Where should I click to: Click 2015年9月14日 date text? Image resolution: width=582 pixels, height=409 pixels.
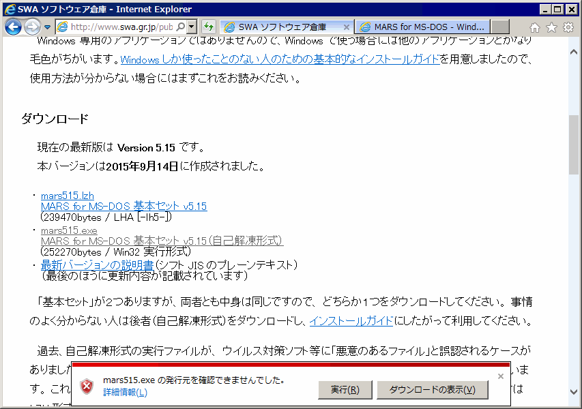coord(142,166)
